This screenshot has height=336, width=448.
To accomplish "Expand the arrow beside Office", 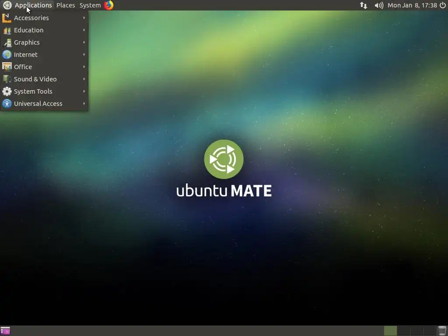I will pyautogui.click(x=84, y=67).
